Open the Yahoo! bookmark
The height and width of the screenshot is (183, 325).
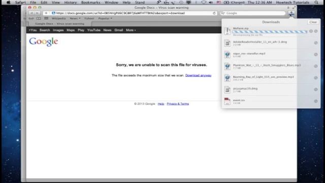coord(89,18)
